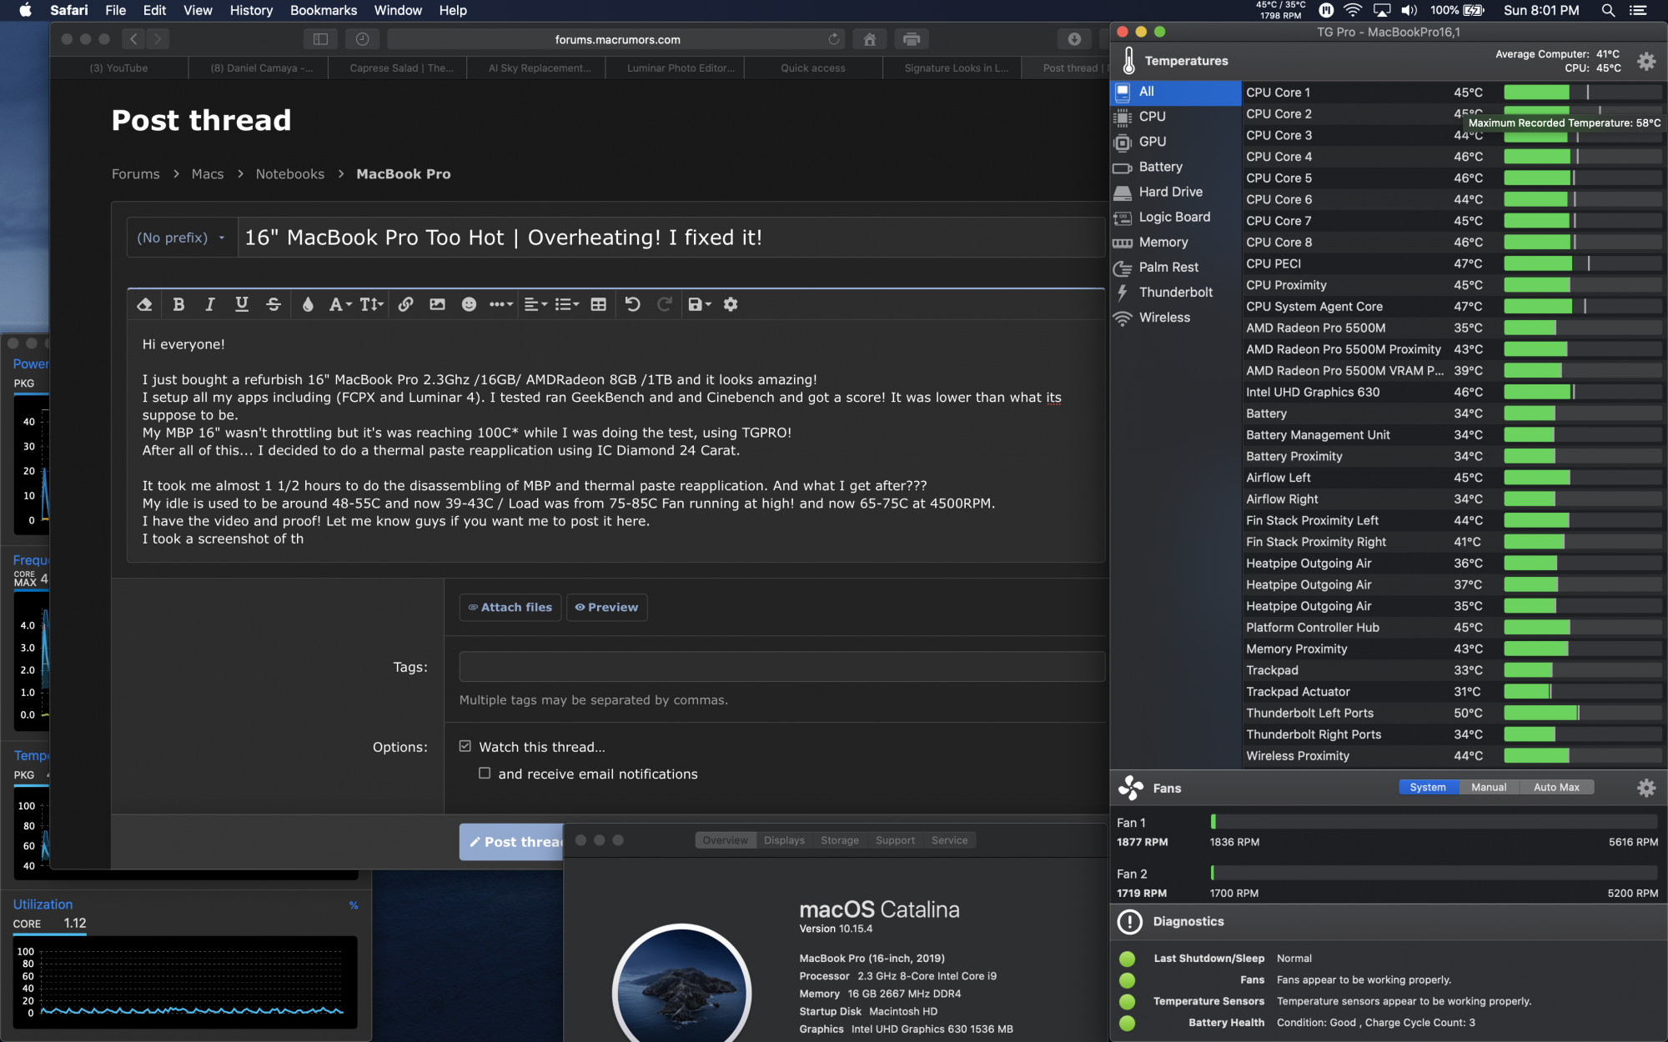Open the list type dropdown
Screen dimensions: 1668x1042
(567, 304)
